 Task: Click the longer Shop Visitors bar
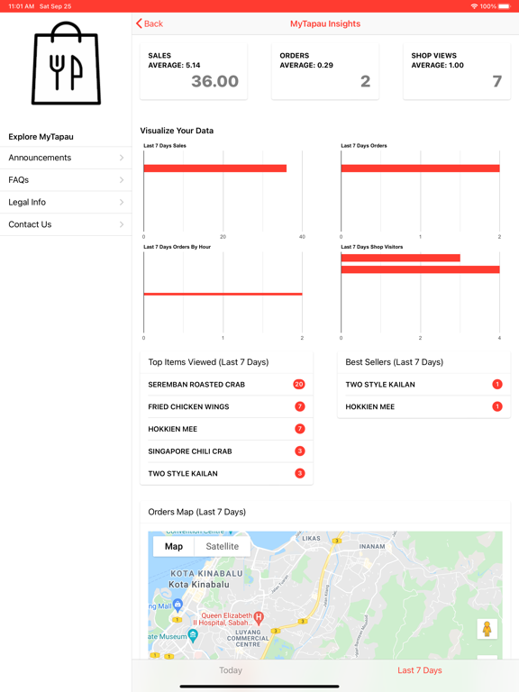click(x=420, y=269)
